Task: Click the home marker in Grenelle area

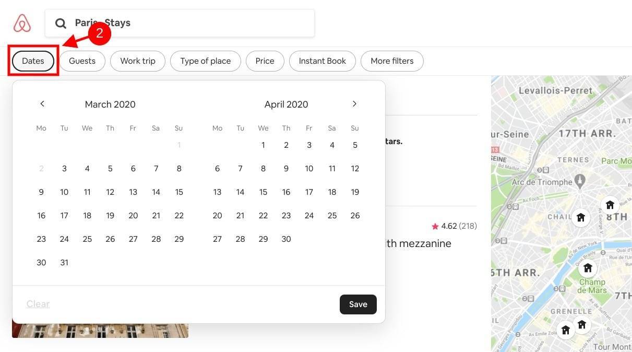Action: point(565,330)
